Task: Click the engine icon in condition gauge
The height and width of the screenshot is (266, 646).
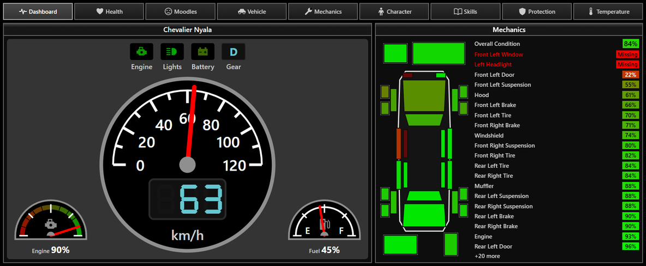Action: pyautogui.click(x=51, y=225)
